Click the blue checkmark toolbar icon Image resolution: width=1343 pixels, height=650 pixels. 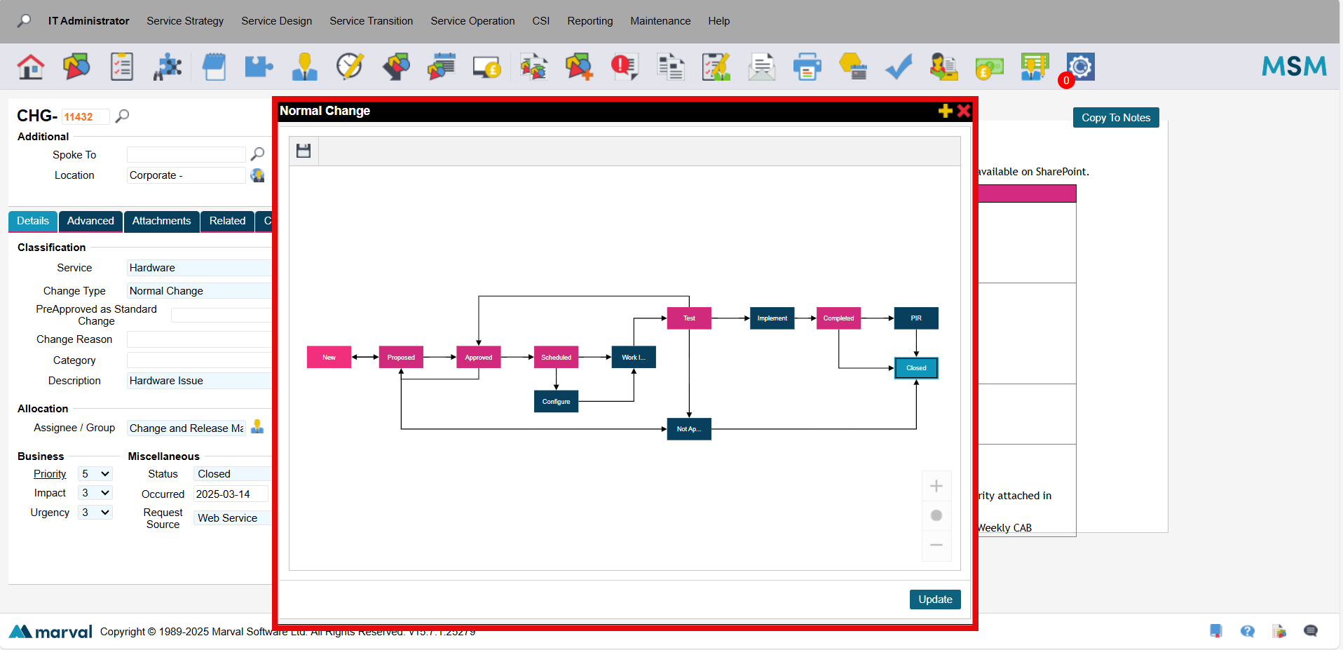[x=898, y=67]
